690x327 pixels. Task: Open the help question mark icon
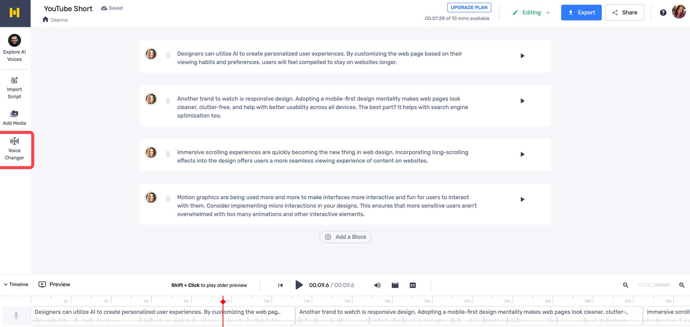[x=663, y=13]
